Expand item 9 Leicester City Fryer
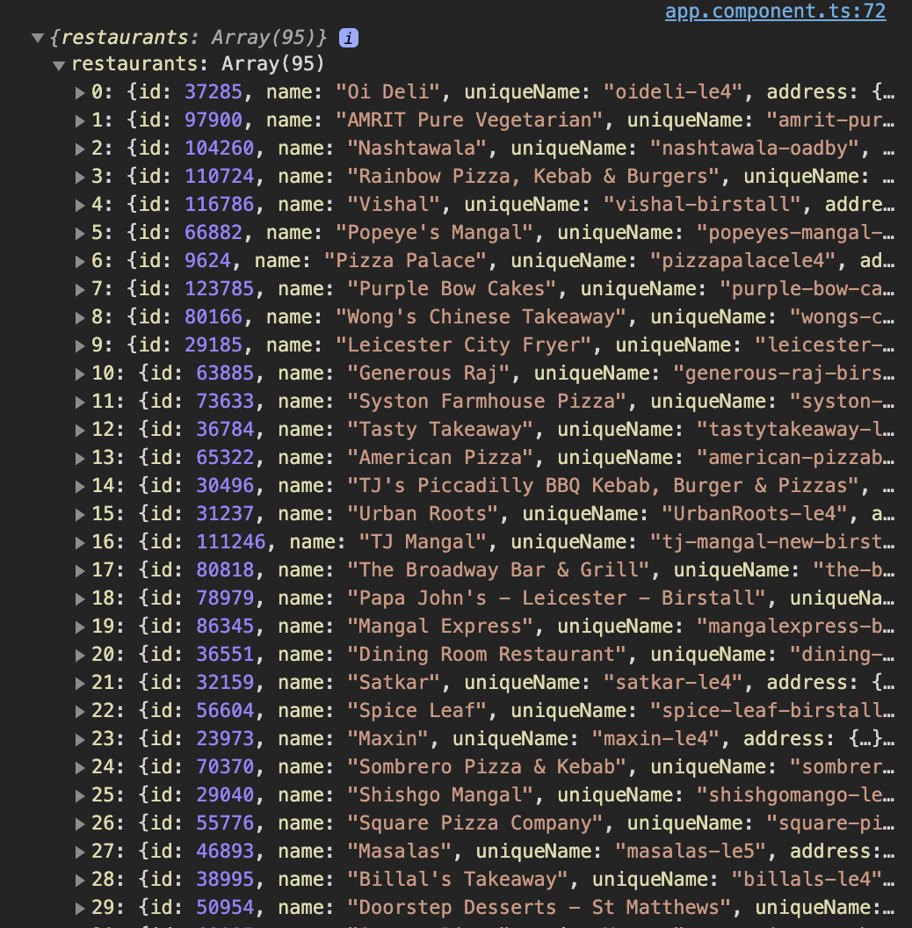 click(80, 345)
